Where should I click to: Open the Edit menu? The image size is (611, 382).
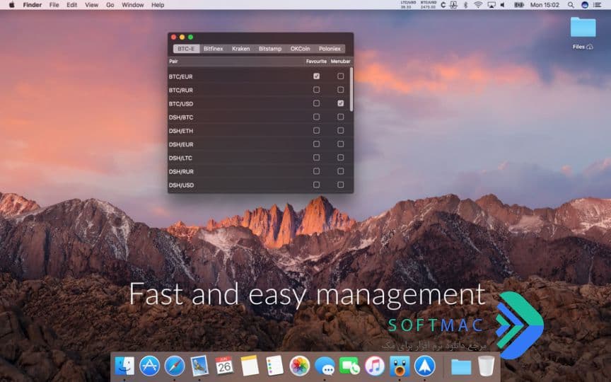[x=71, y=5]
